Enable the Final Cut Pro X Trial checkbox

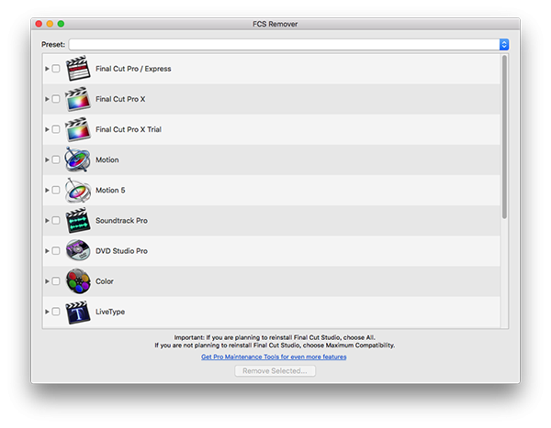tap(56, 129)
